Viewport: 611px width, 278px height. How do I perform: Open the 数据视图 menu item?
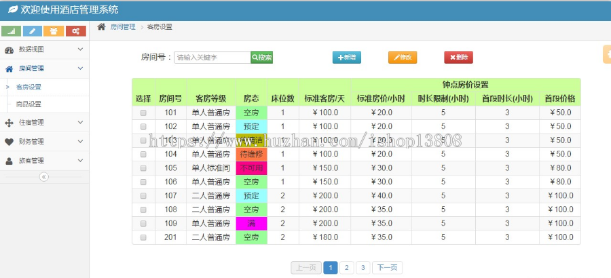pos(44,49)
